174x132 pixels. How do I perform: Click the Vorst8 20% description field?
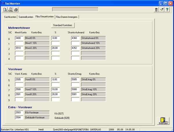(x=37, y=94)
